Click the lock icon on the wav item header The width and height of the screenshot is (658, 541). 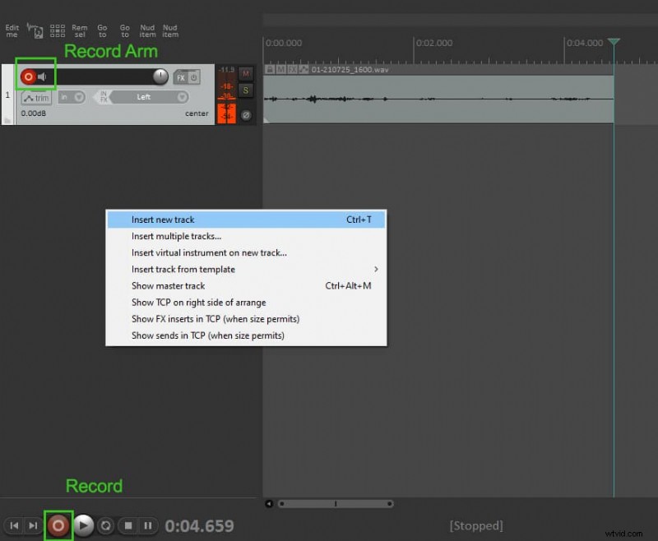[270, 70]
